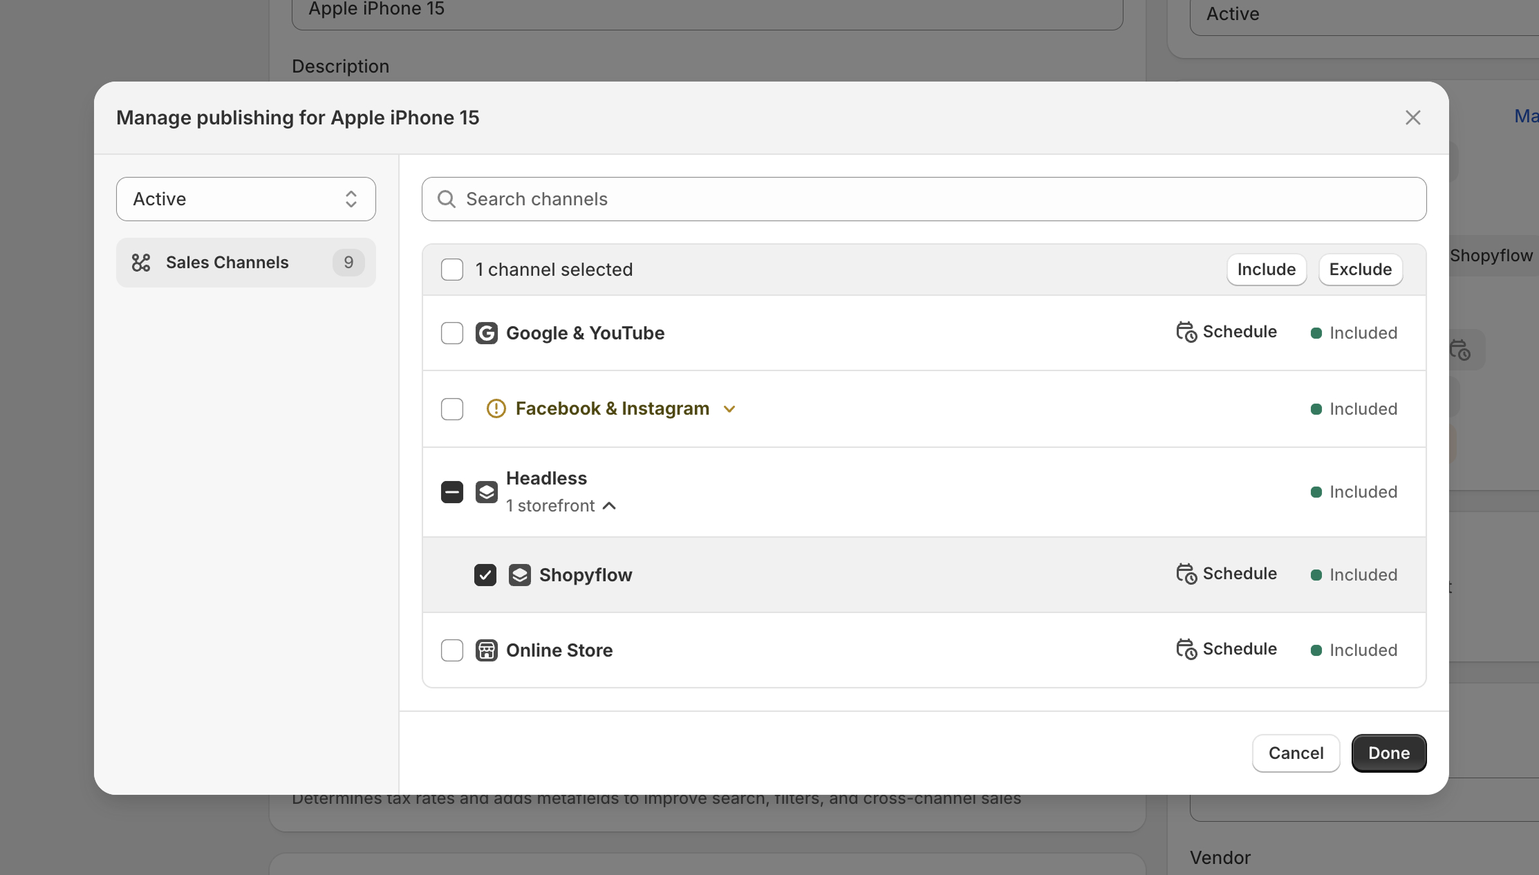Viewport: 1539px width, 875px height.
Task: Click the Done button
Action: coord(1388,753)
